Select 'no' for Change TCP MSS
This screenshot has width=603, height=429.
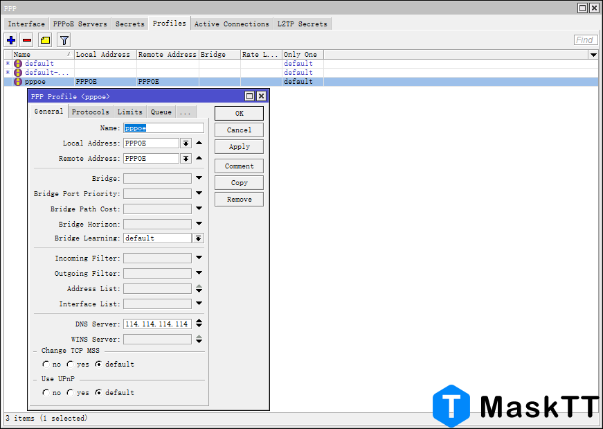click(x=46, y=364)
